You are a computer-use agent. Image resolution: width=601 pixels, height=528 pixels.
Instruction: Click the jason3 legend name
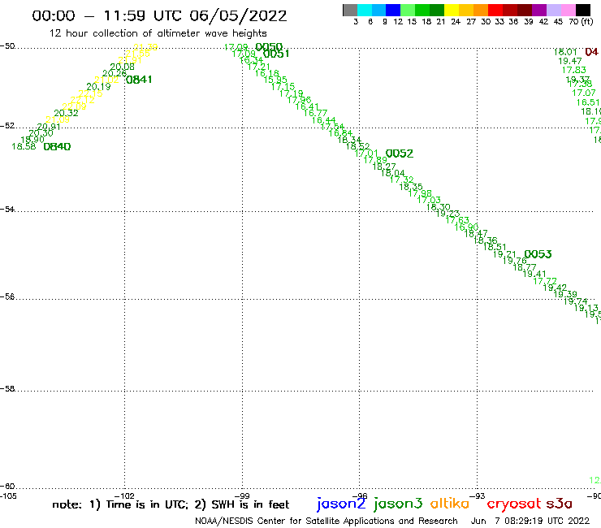pos(398,504)
